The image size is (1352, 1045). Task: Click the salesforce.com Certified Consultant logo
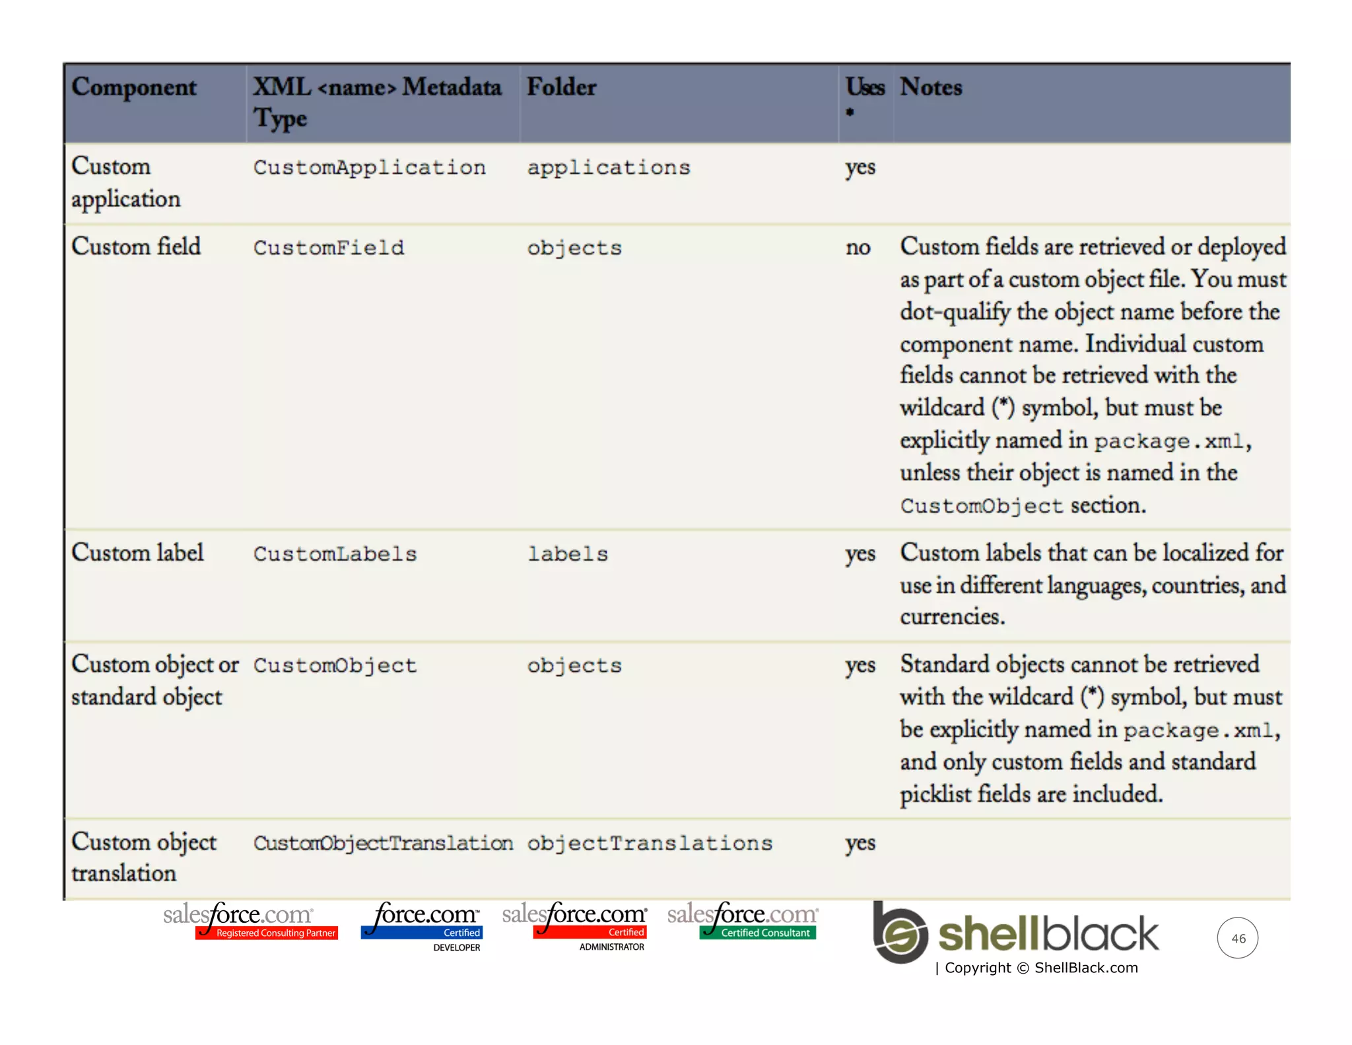tap(743, 921)
